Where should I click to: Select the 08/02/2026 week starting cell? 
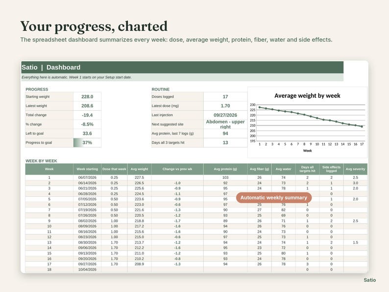[87, 221]
